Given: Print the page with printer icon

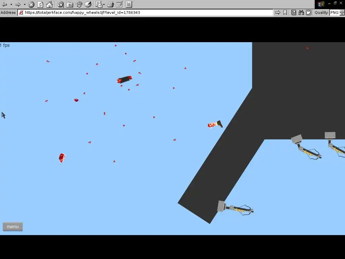Looking at the screenshot, I should [x=111, y=4].
